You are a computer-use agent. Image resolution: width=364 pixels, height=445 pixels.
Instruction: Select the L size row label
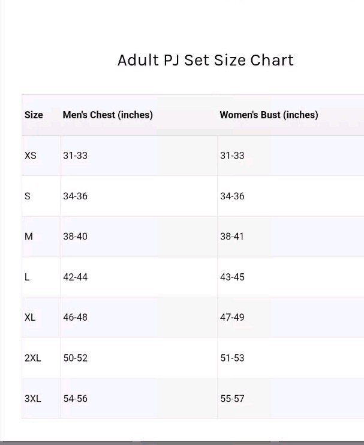(27, 277)
